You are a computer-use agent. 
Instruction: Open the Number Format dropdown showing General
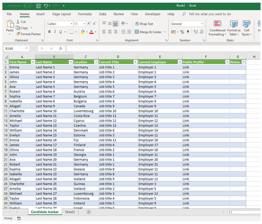pyautogui.click(x=202, y=24)
